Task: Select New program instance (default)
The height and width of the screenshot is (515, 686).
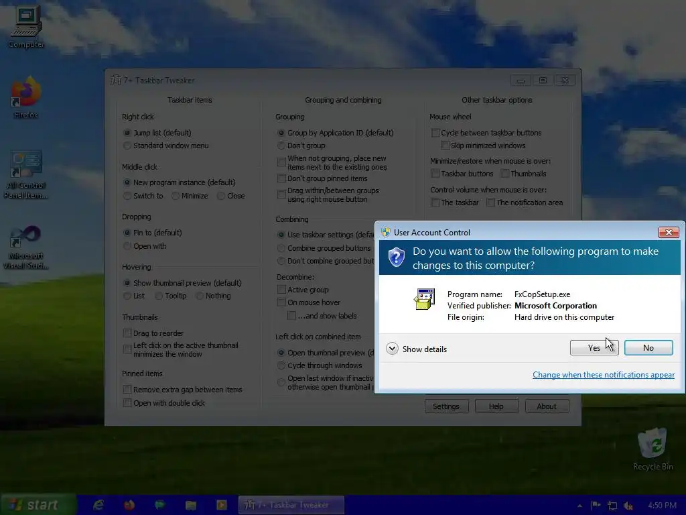Action: (x=127, y=182)
